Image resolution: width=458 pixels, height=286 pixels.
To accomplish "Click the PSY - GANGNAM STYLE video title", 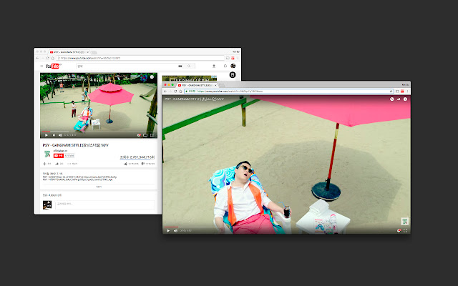I will [x=76, y=145].
